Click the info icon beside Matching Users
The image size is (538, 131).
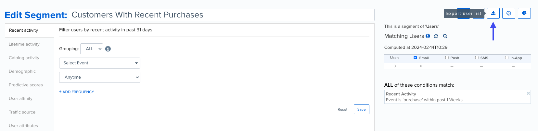[x=428, y=36]
